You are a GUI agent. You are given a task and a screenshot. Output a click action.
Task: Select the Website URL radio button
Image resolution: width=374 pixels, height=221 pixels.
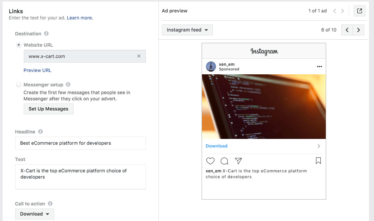pos(19,45)
